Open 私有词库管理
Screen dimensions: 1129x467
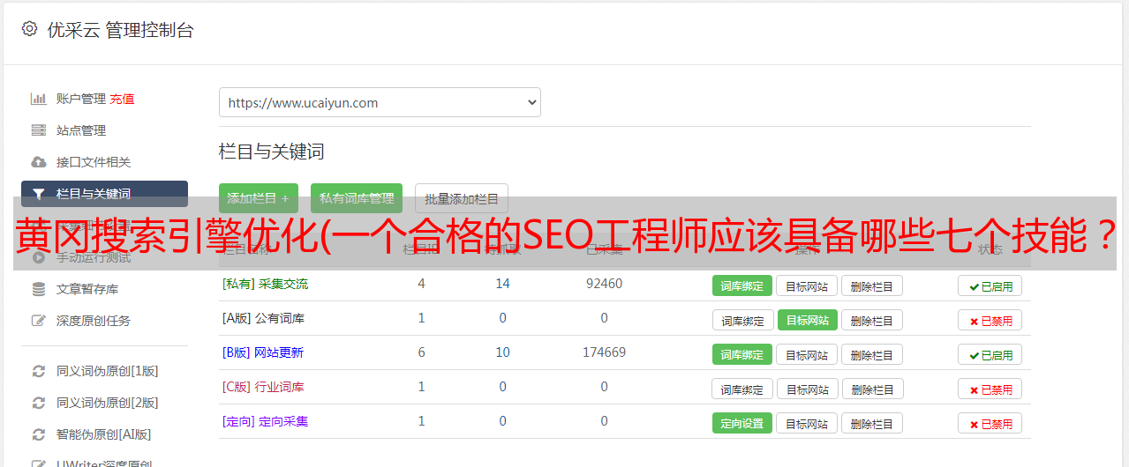(x=357, y=198)
